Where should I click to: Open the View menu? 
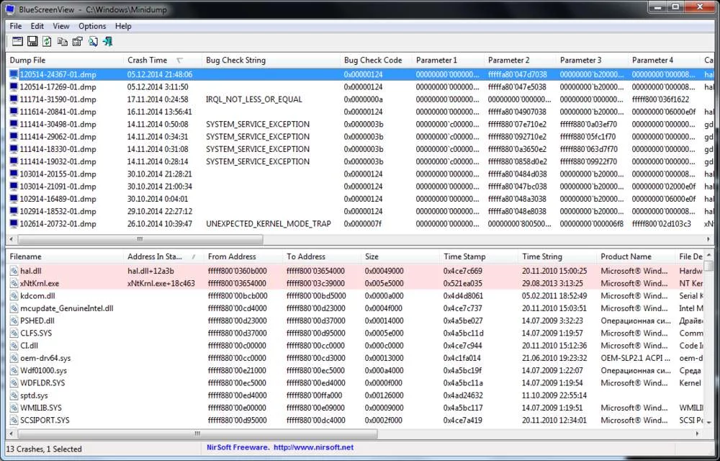click(61, 26)
